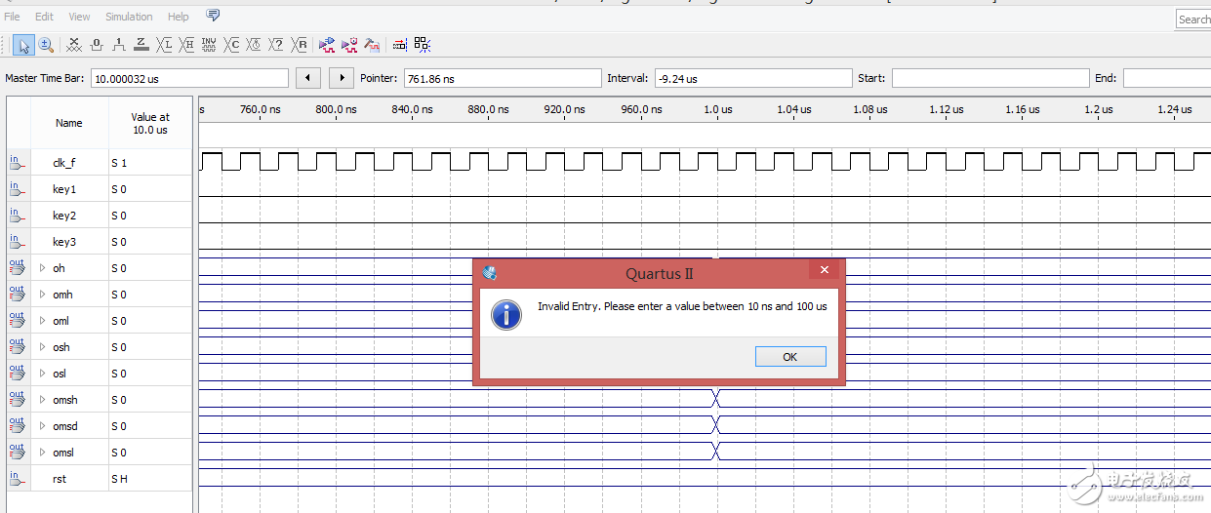Image resolution: width=1211 pixels, height=513 pixels.
Task: Click the Interval value field
Action: tap(752, 78)
